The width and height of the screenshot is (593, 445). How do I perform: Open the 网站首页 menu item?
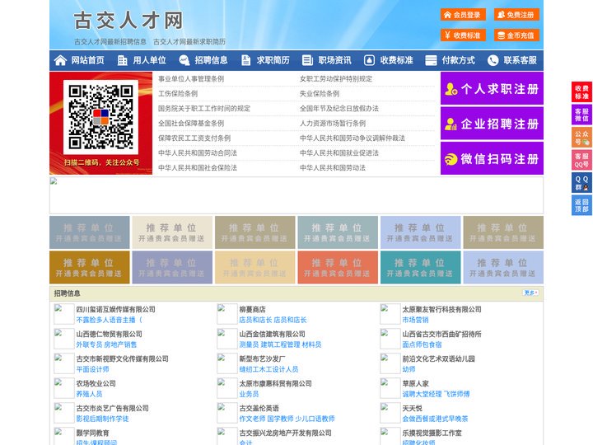[87, 60]
